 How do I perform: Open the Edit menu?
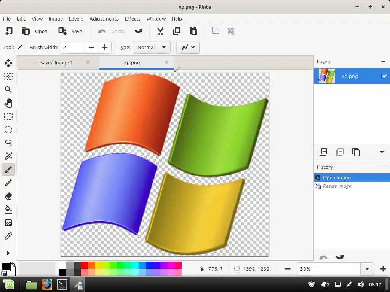point(21,19)
